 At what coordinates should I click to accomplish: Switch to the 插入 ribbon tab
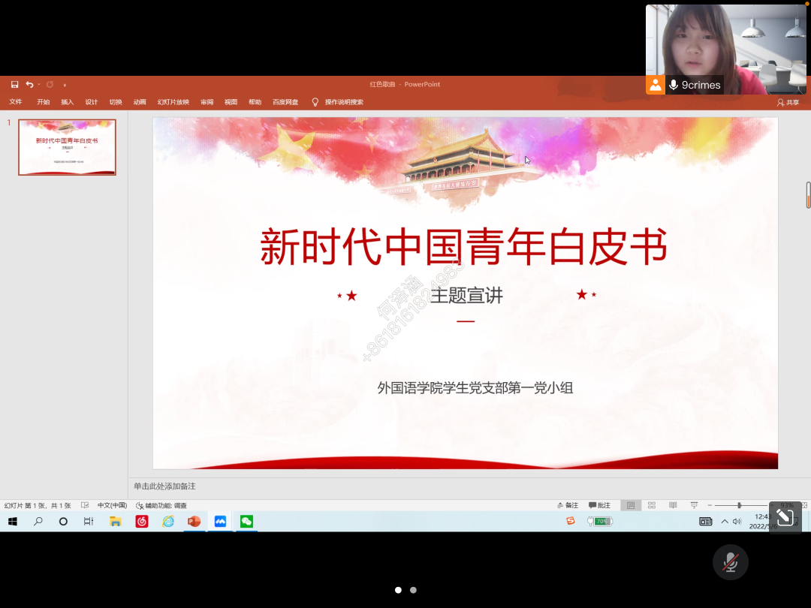click(x=68, y=102)
